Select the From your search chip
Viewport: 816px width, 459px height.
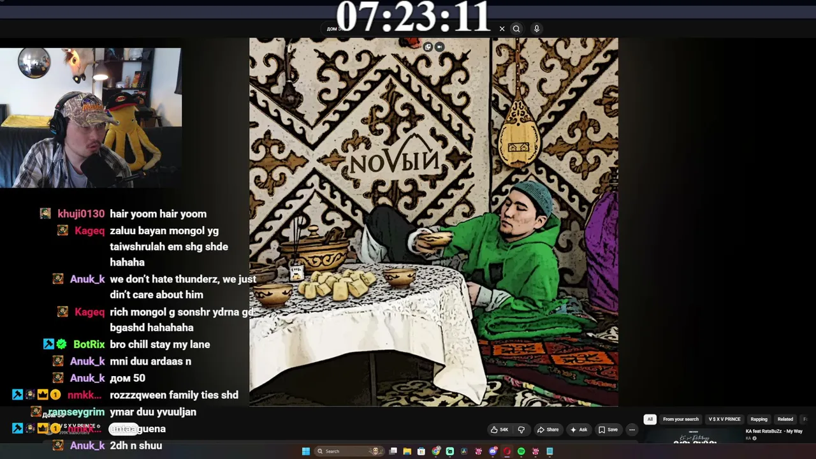point(681,419)
